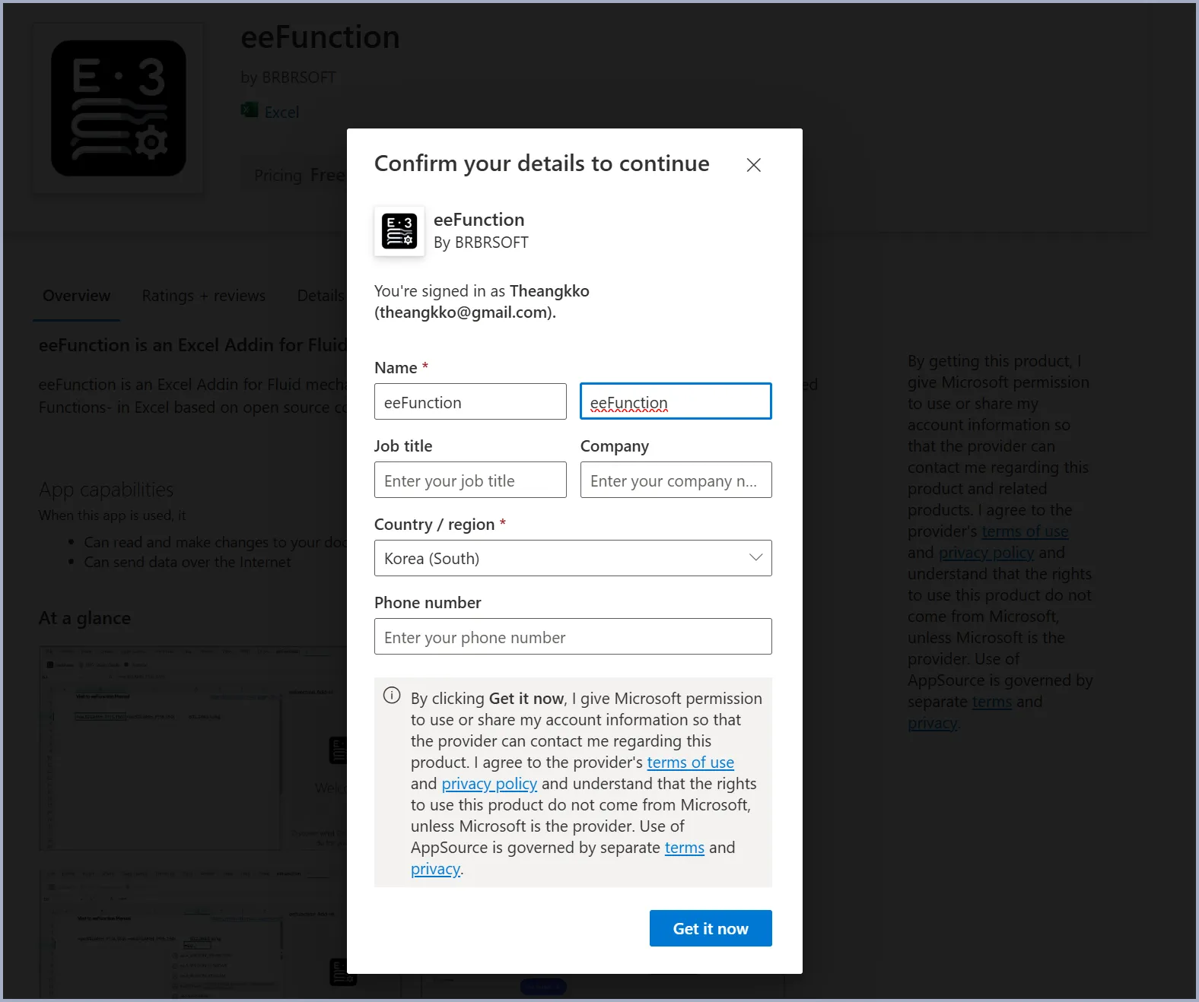Open the AppSource privacy link in the dialog
This screenshot has height=1002, width=1199.
[435, 869]
